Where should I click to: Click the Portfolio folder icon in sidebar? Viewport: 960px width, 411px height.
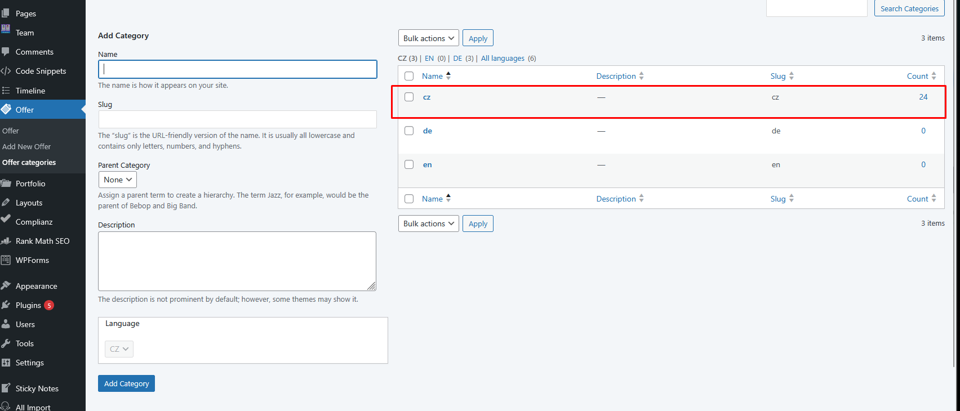(x=6, y=184)
